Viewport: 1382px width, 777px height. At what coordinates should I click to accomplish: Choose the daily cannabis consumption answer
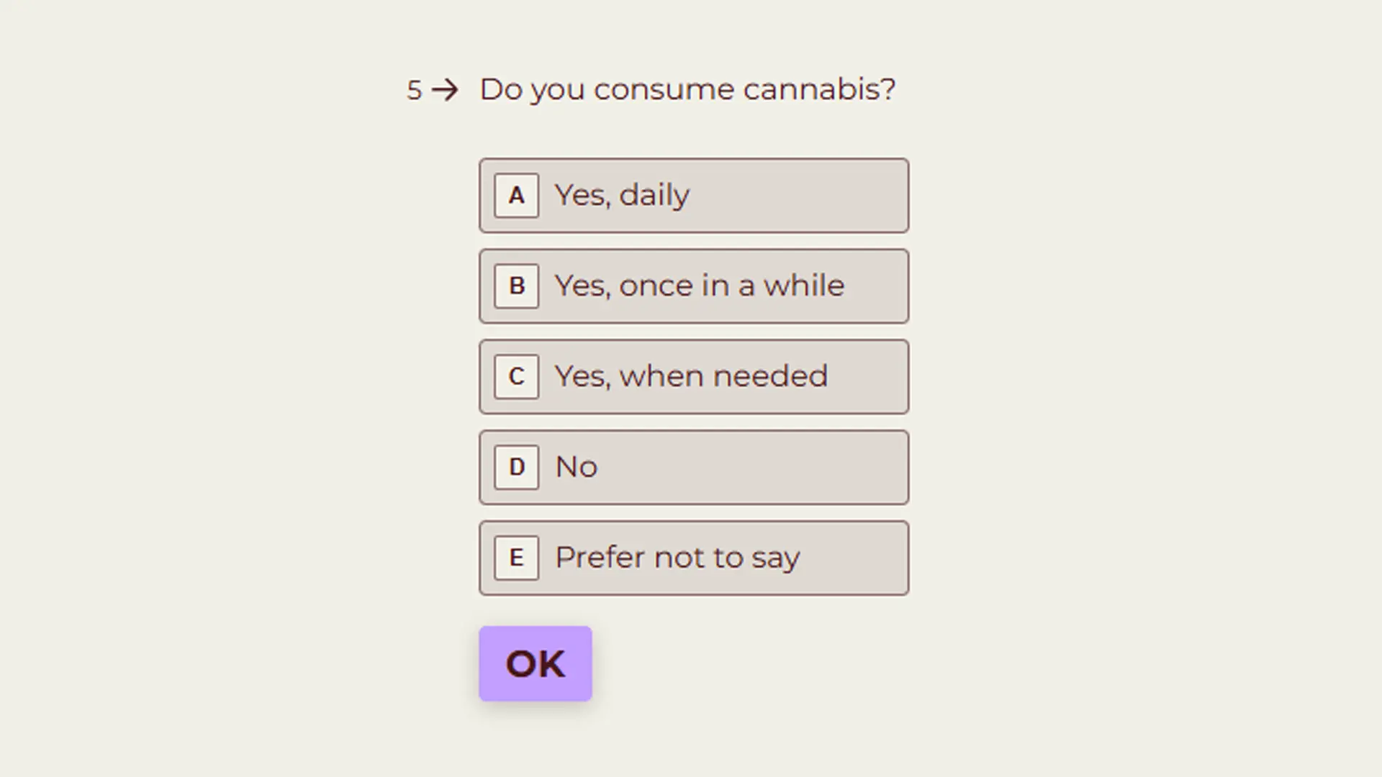point(692,195)
